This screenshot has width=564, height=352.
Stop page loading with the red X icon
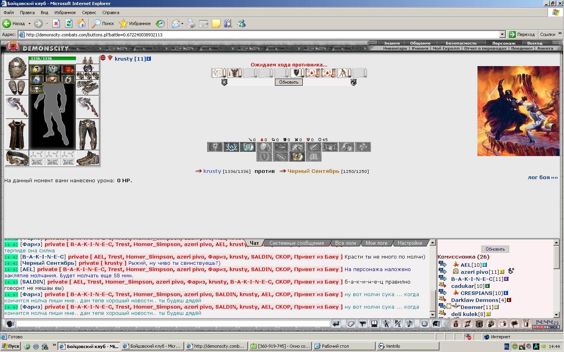(x=56, y=23)
